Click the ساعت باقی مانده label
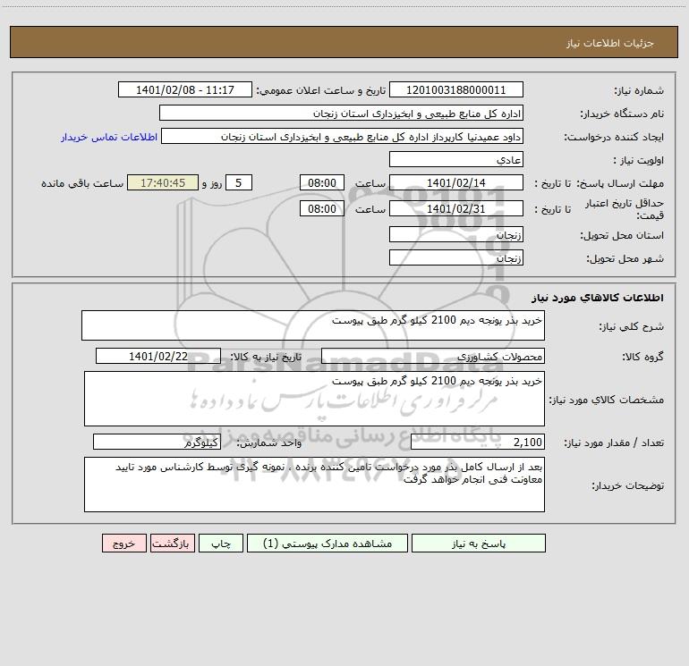Image resolution: width=689 pixels, height=666 pixels. click(x=82, y=183)
